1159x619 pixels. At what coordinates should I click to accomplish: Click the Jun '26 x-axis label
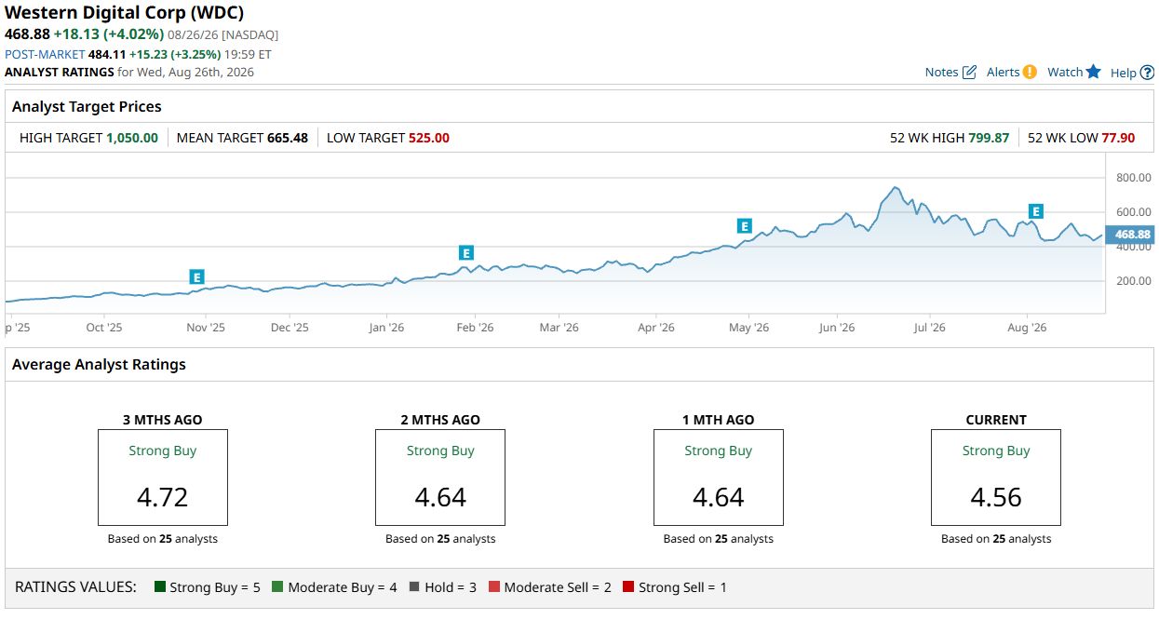(x=837, y=328)
